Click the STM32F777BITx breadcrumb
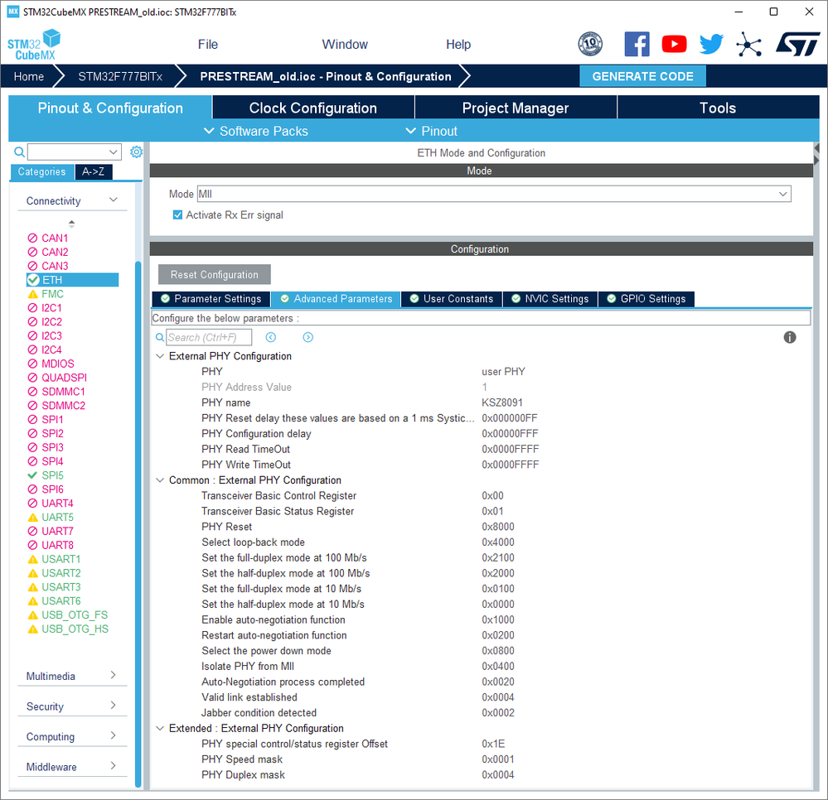Image resolution: width=828 pixels, height=800 pixels. click(120, 76)
